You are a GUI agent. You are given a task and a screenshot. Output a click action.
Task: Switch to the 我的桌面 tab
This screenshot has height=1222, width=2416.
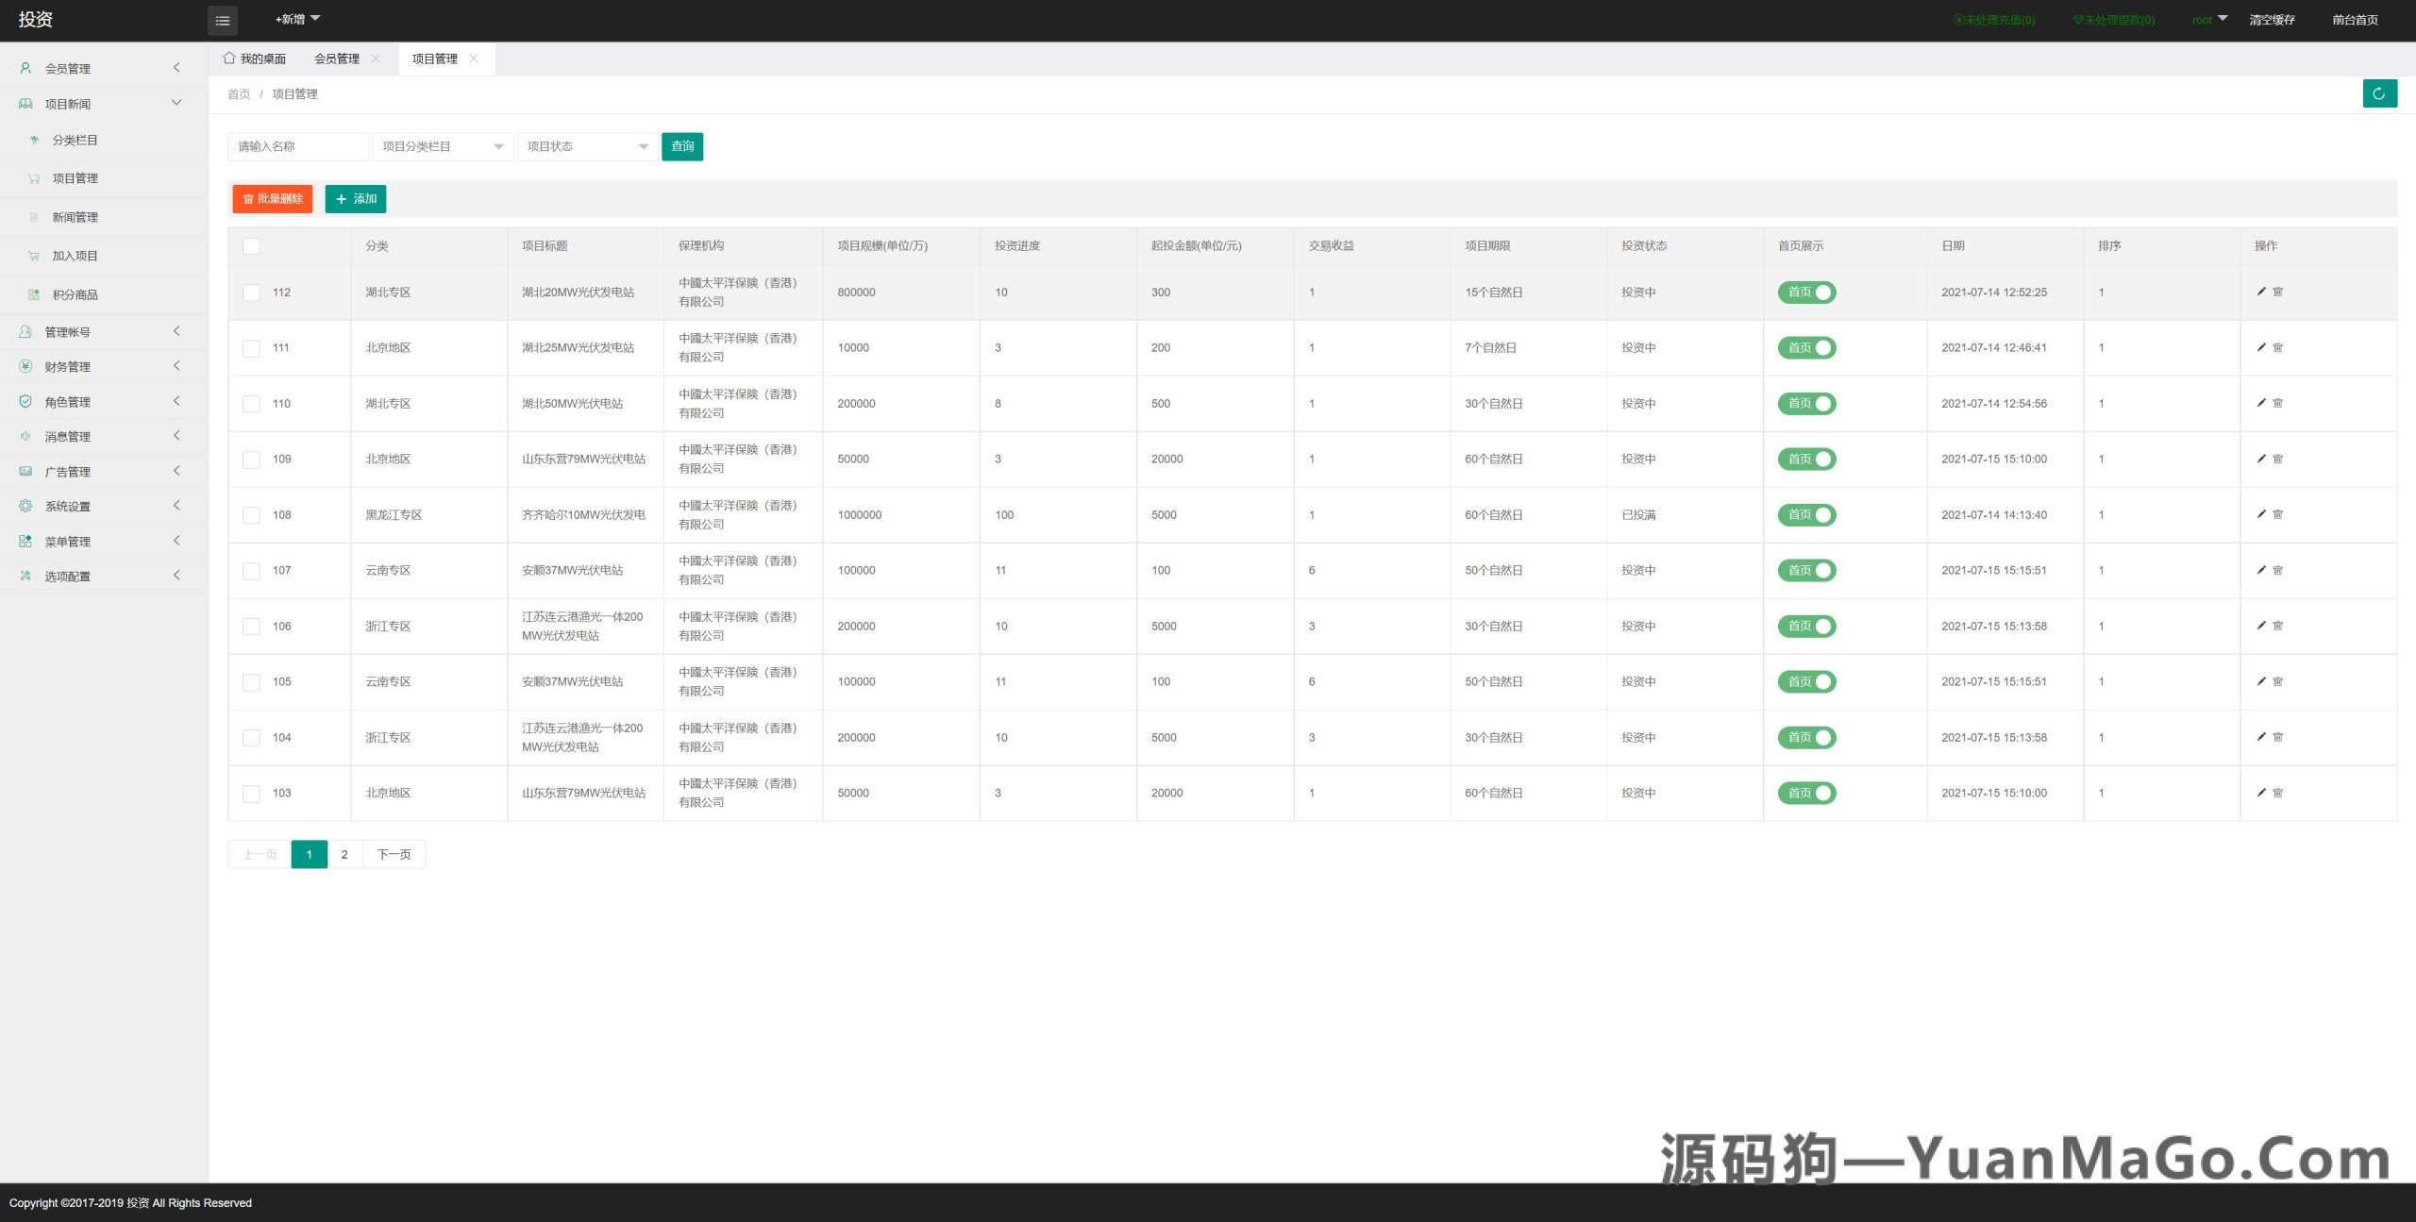coord(255,59)
